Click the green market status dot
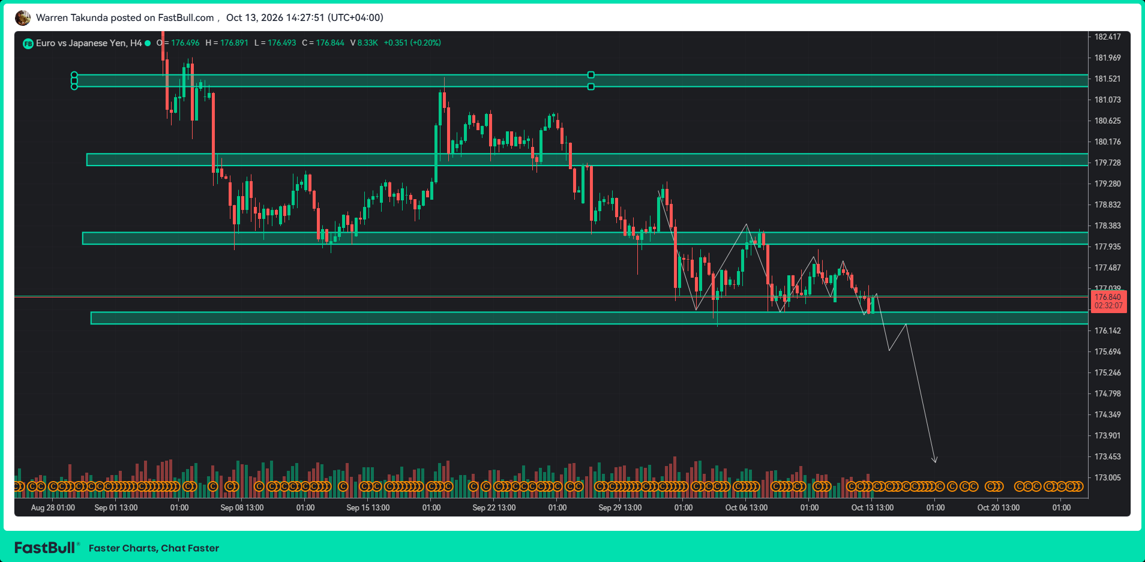The height and width of the screenshot is (562, 1145). coord(148,43)
